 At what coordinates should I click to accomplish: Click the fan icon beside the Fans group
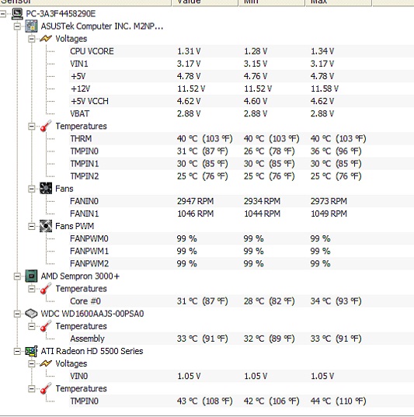click(x=46, y=189)
